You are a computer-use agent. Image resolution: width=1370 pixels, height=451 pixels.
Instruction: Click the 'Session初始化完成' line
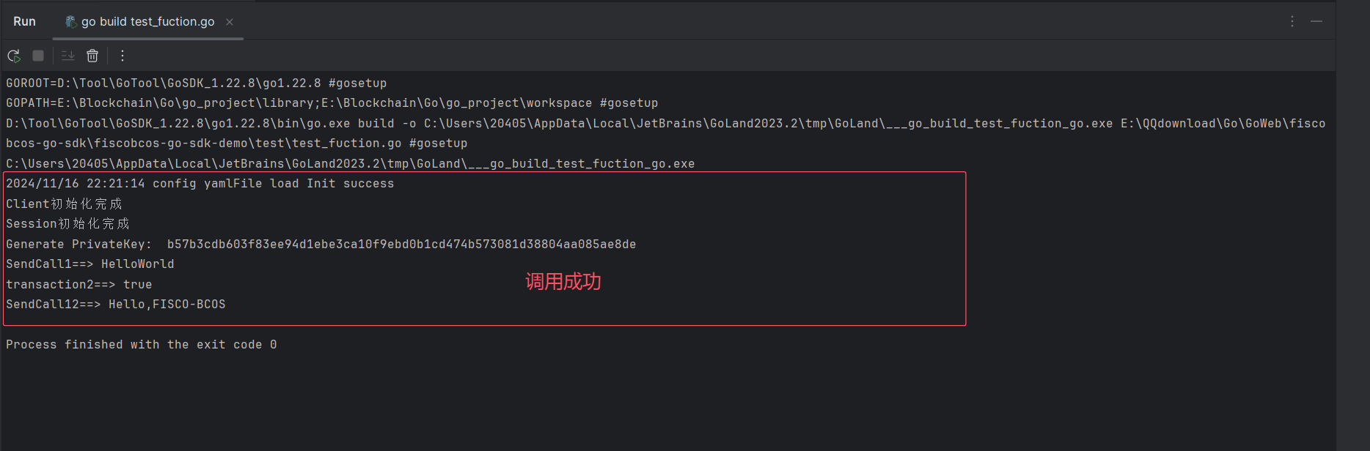68,224
